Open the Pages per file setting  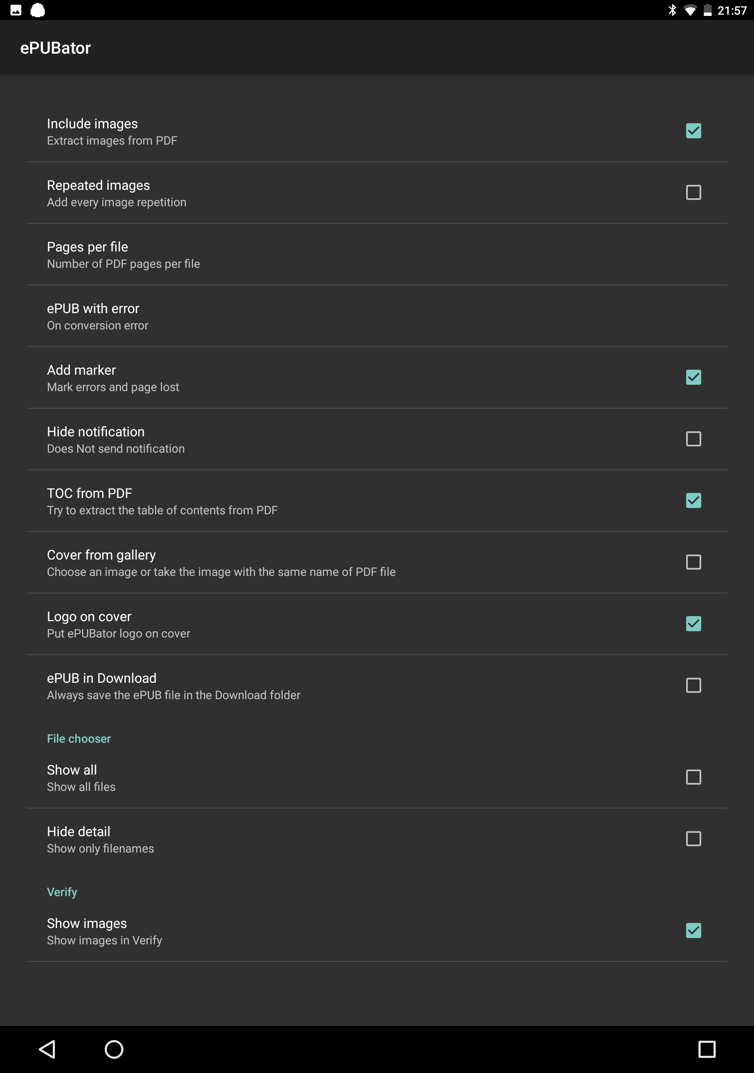pos(377,255)
